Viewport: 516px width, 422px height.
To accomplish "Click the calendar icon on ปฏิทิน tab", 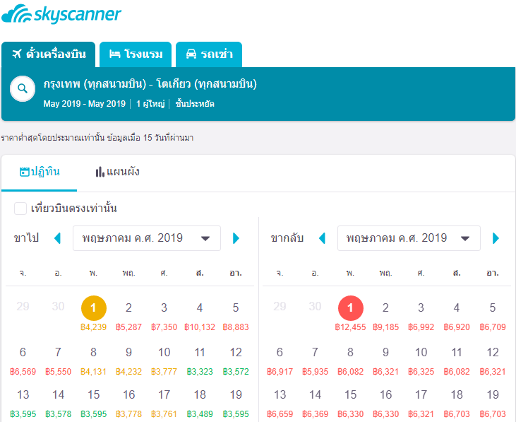I will pyautogui.click(x=24, y=172).
